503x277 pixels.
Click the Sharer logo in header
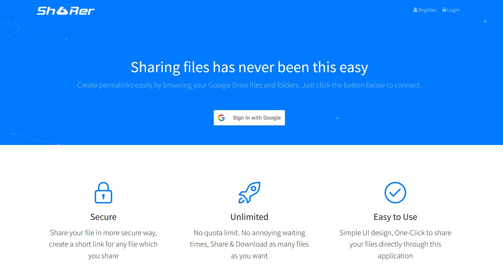click(66, 11)
